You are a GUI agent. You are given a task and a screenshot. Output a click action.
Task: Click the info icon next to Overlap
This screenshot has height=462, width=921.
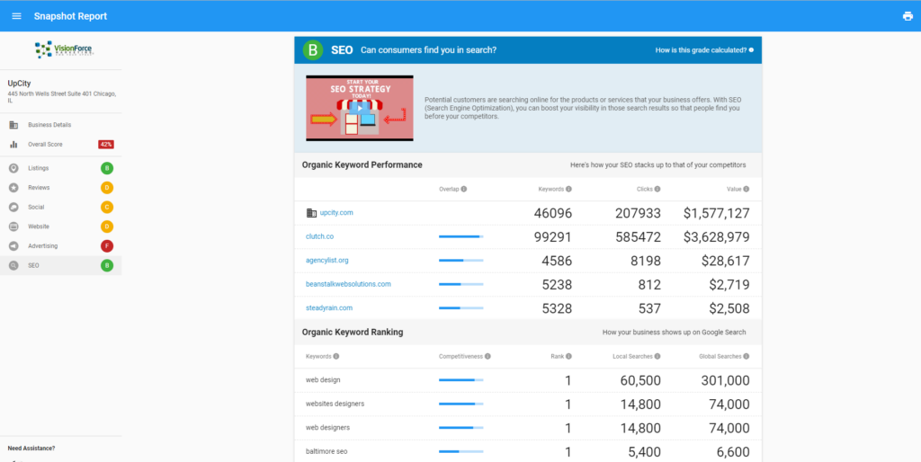tap(464, 189)
